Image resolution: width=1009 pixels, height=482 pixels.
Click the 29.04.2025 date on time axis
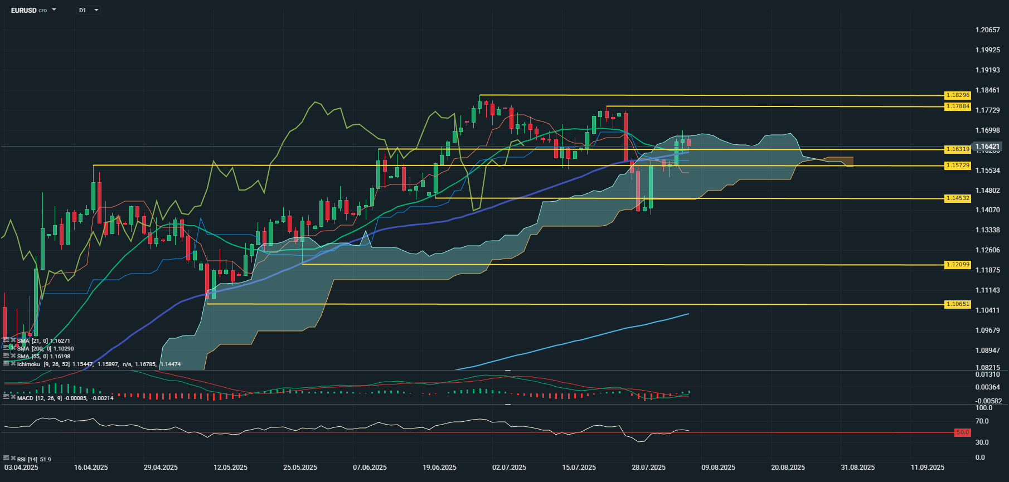click(161, 468)
